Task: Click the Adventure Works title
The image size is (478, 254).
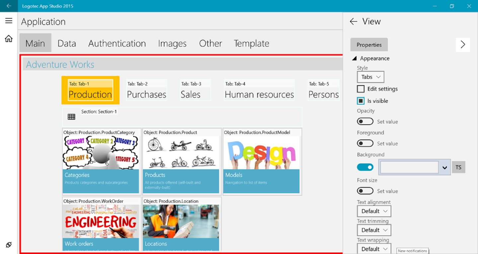Action: point(60,64)
